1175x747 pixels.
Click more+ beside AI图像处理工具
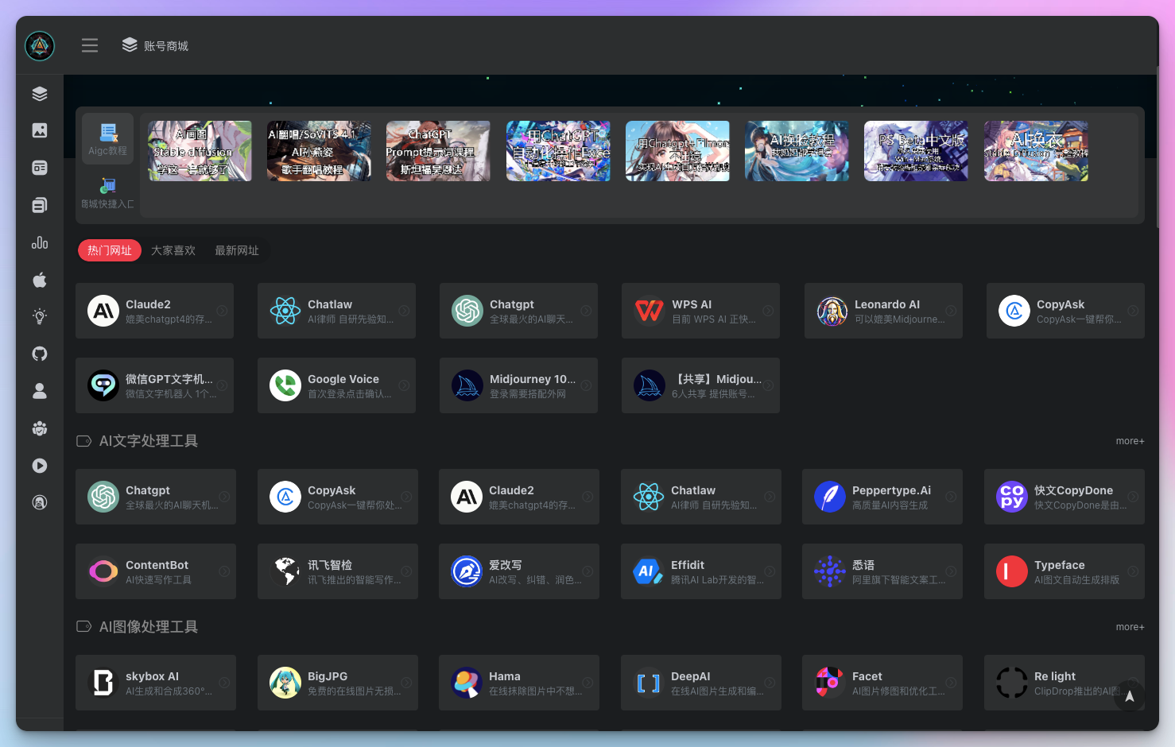[x=1130, y=627]
